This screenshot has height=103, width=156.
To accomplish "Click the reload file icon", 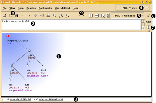I will point(17,16).
